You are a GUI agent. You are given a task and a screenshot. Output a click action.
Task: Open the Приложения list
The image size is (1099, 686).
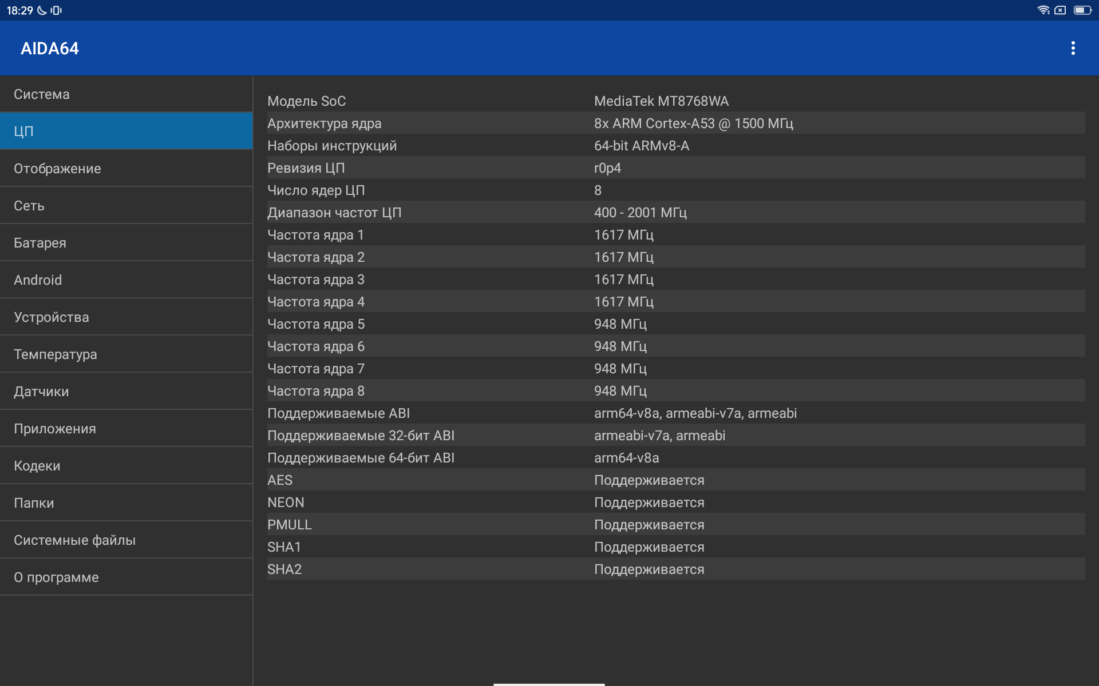point(126,428)
